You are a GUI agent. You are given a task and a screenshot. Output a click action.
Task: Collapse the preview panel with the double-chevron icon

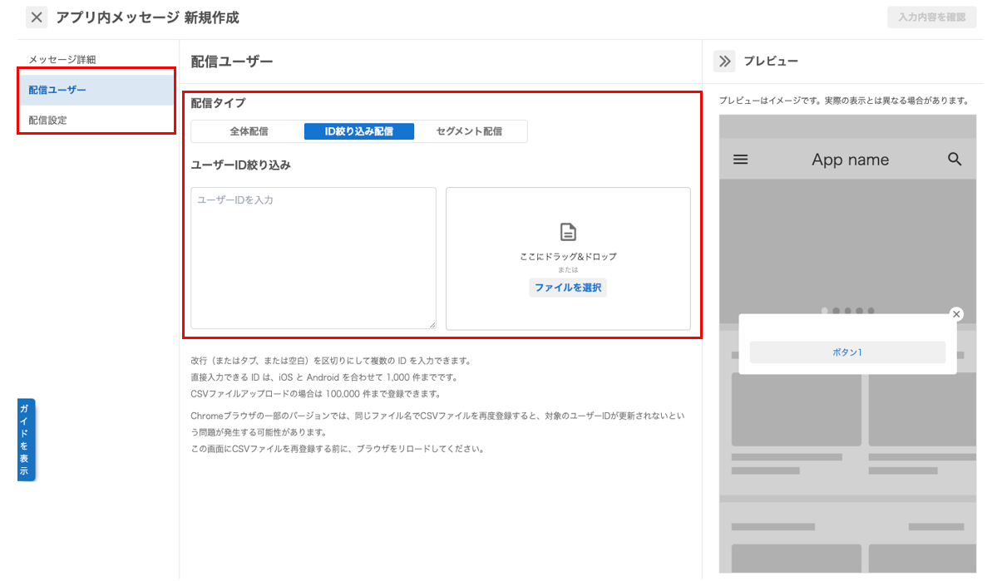(724, 62)
